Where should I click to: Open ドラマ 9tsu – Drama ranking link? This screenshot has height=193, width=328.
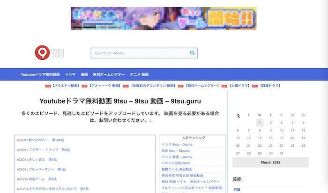coord(177,144)
